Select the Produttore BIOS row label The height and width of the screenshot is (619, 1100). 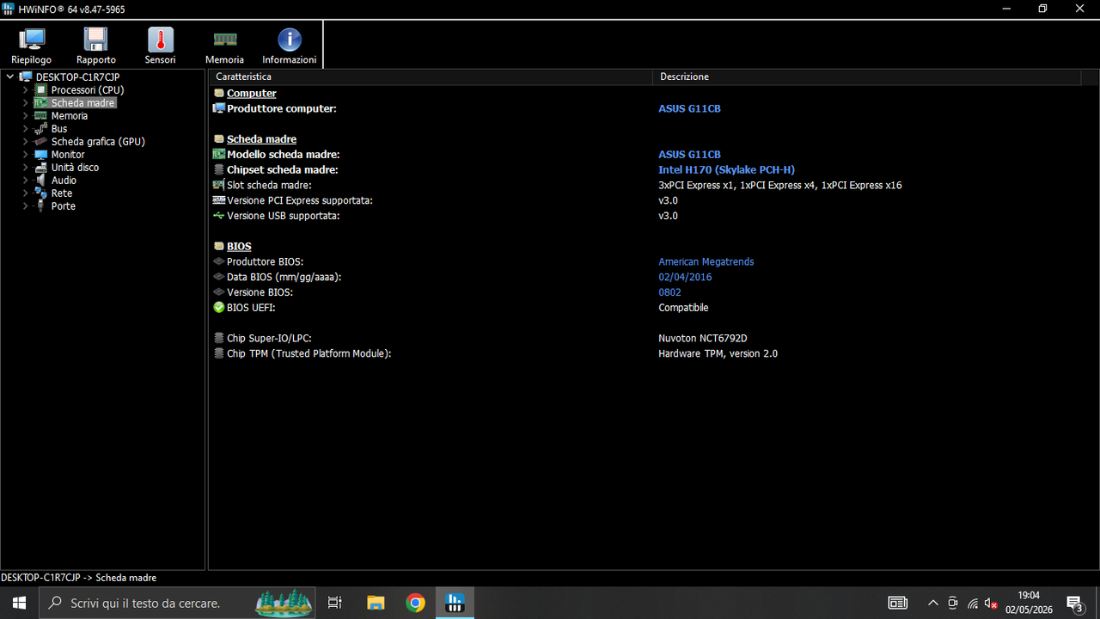265,262
